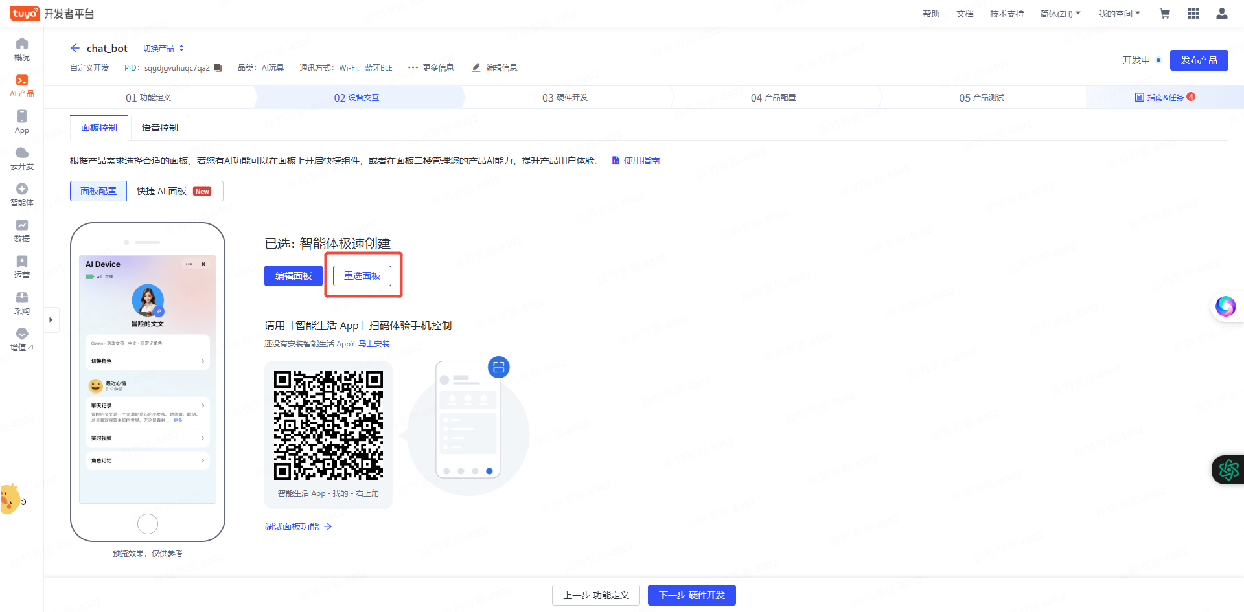Viewport: 1244px width, 612px height.
Task: Open the colorful AI assistant floating icon
Action: (x=1225, y=306)
